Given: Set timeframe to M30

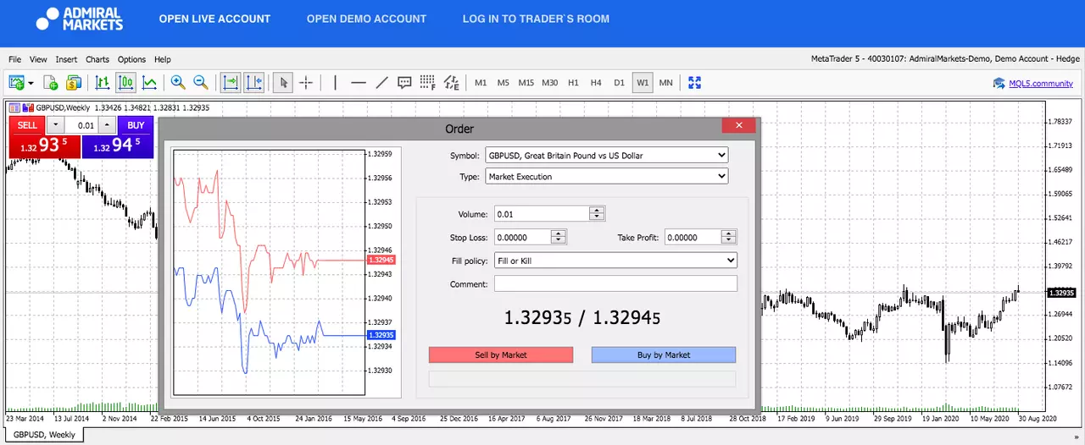Looking at the screenshot, I should coord(550,83).
